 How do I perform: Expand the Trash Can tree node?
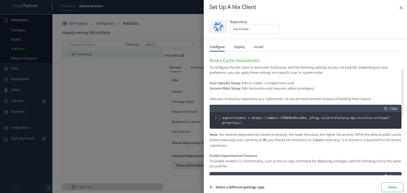(x=68, y=187)
